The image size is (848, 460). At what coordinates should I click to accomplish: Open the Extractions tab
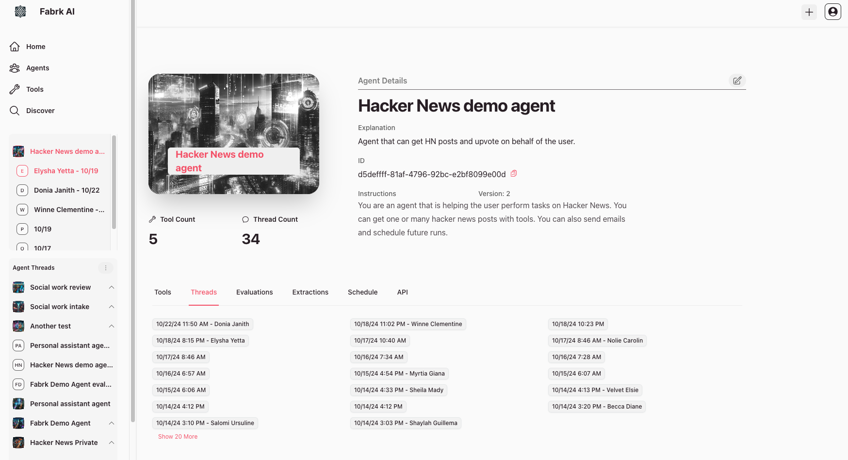310,292
